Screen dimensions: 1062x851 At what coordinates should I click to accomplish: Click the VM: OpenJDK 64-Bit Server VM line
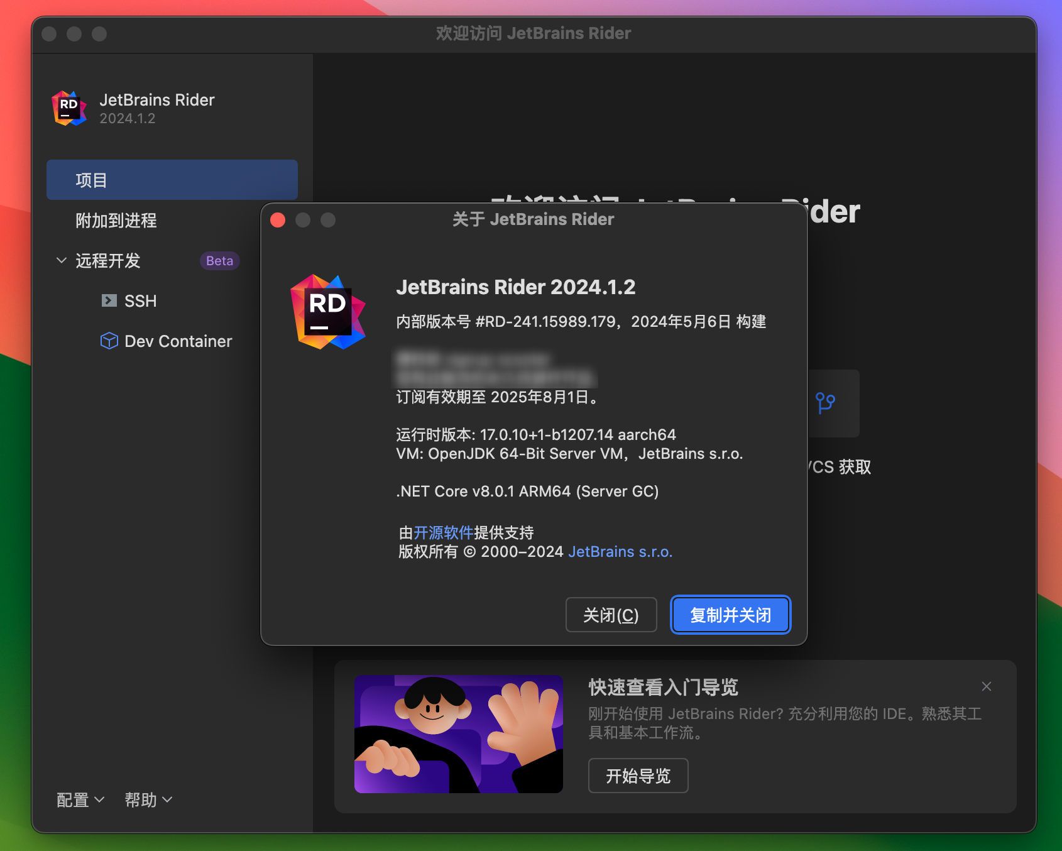coord(569,454)
